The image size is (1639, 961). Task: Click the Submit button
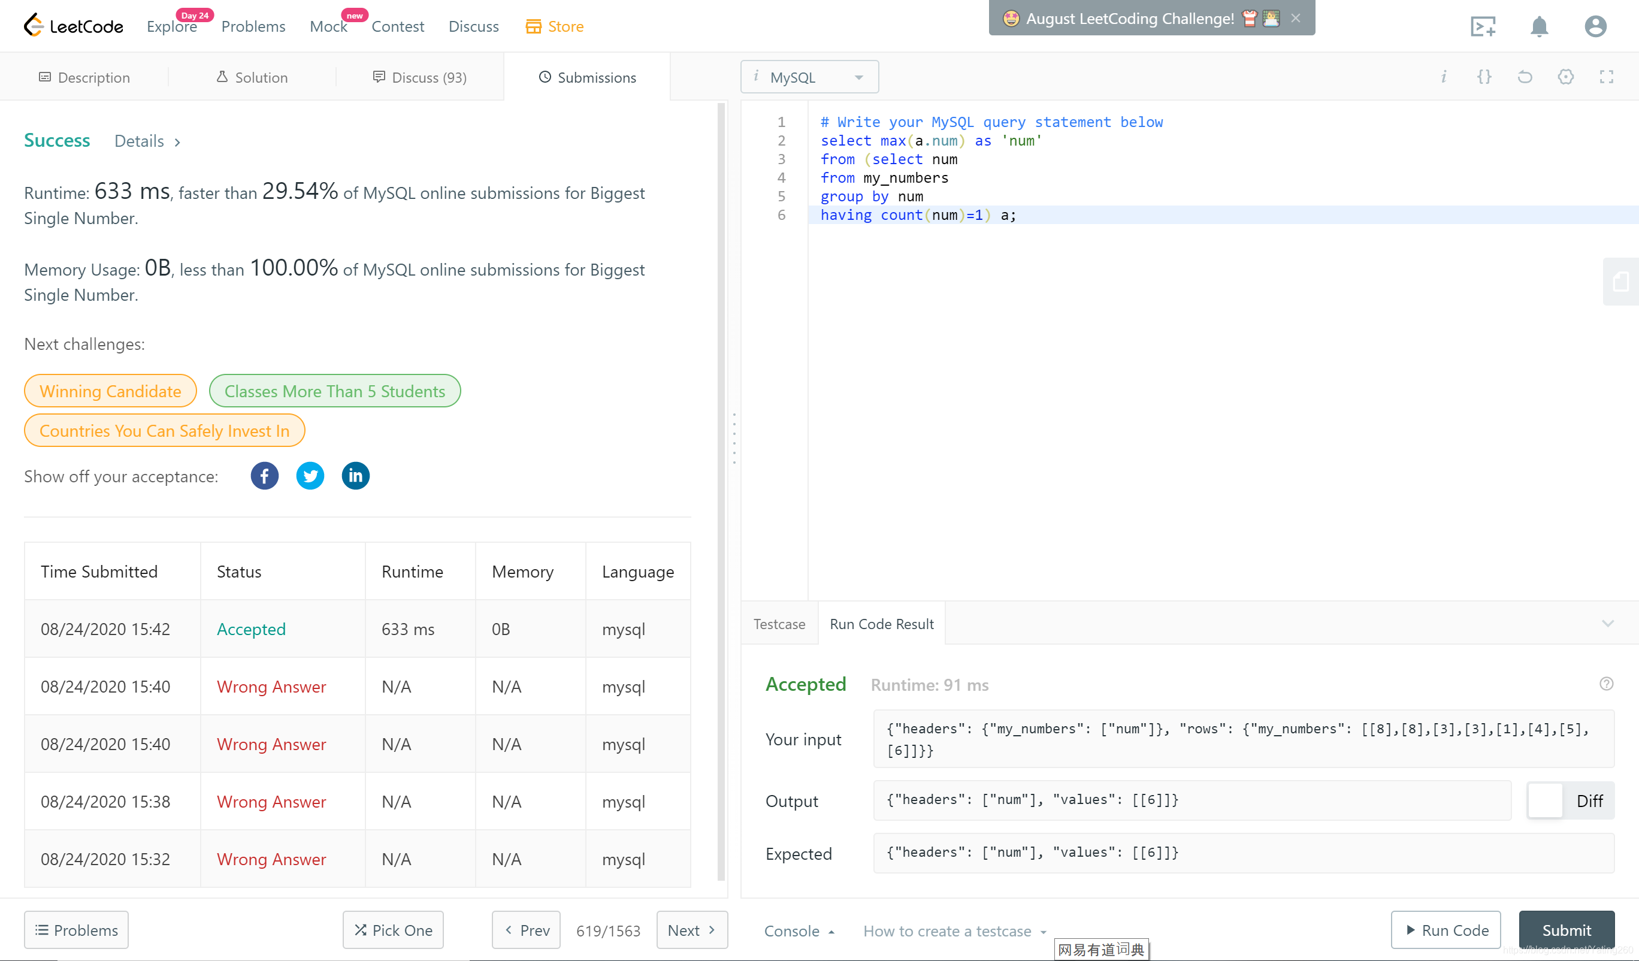tap(1566, 930)
